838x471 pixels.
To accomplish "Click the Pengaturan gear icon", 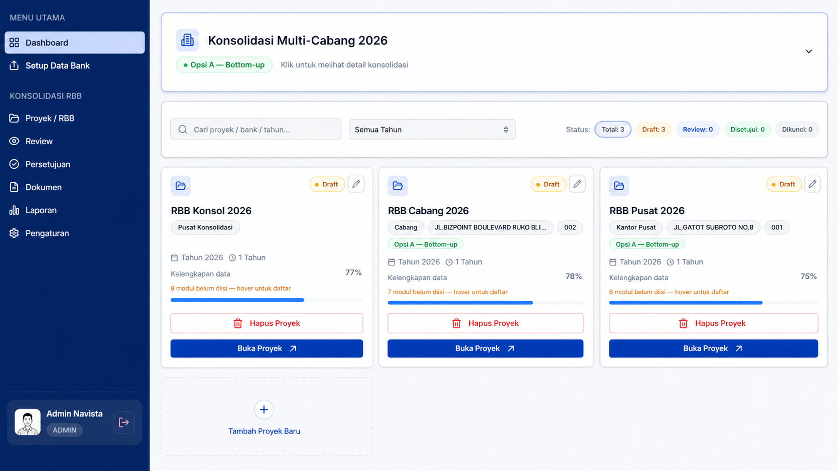I will click(14, 233).
